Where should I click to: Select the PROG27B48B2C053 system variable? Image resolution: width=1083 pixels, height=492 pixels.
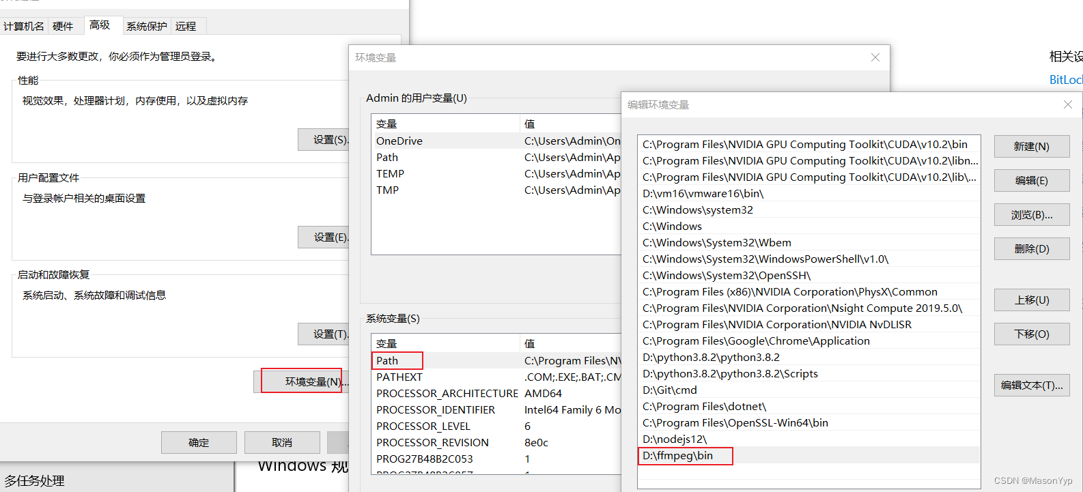coord(496,459)
